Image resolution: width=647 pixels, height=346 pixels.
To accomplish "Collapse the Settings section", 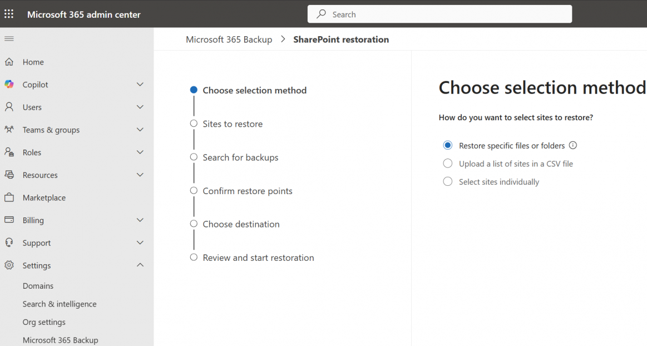I will coord(140,265).
